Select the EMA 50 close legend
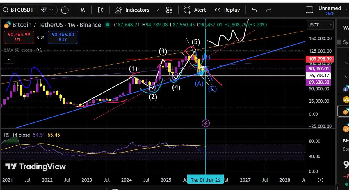The width and height of the screenshot is (349, 190). pos(18,50)
